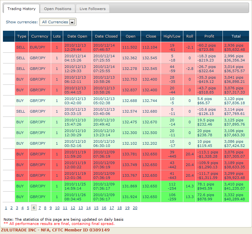The image size is (252, 234).
Task: Click date closed 2010/12/13 03:40:06
Action: click(106, 111)
